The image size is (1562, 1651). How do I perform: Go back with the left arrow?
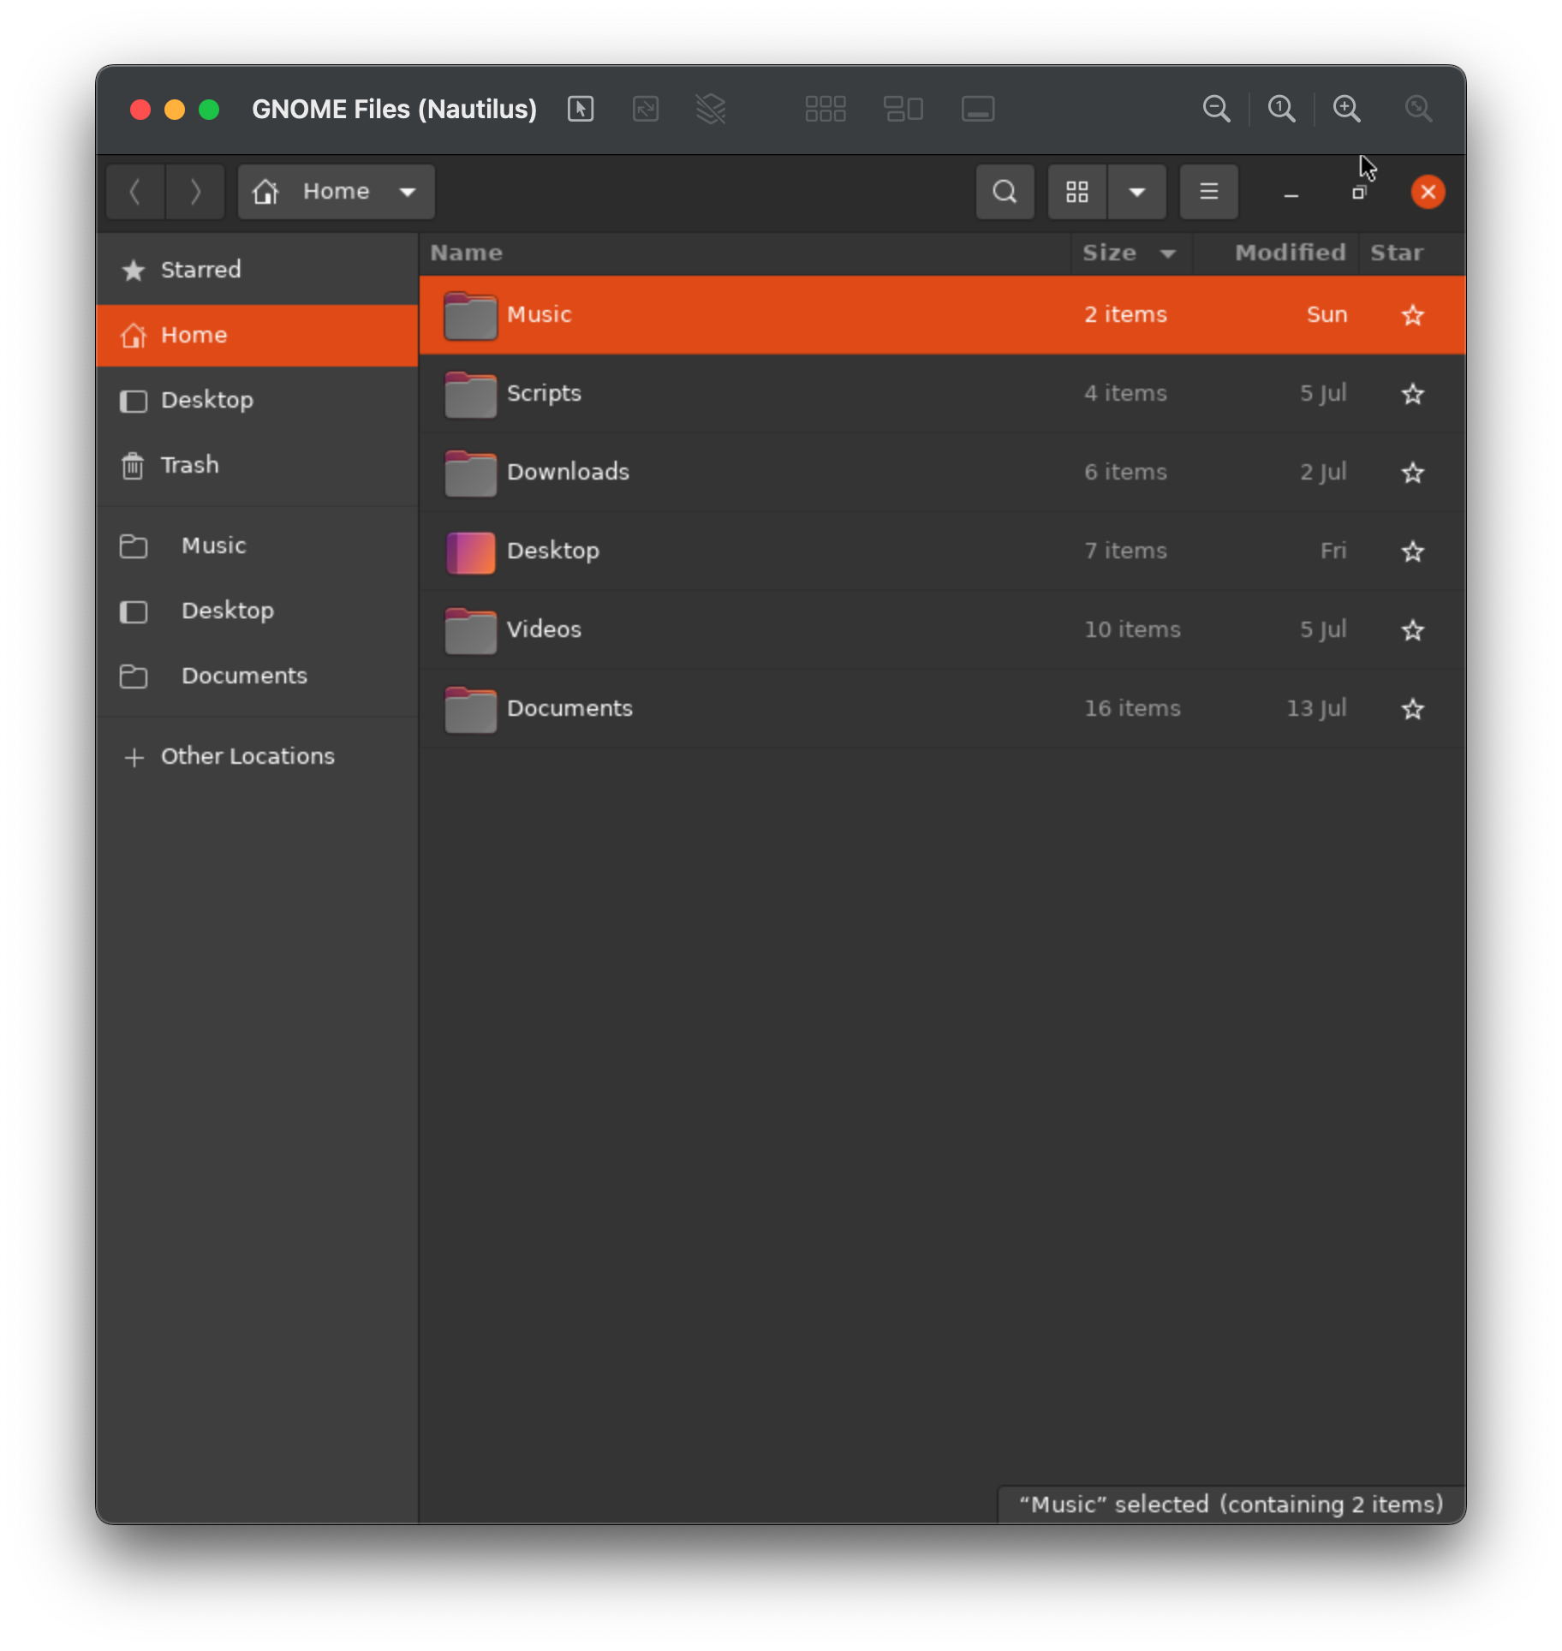tap(135, 191)
